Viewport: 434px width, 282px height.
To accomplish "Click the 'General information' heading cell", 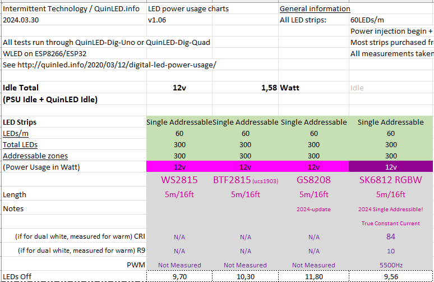I will point(315,9).
